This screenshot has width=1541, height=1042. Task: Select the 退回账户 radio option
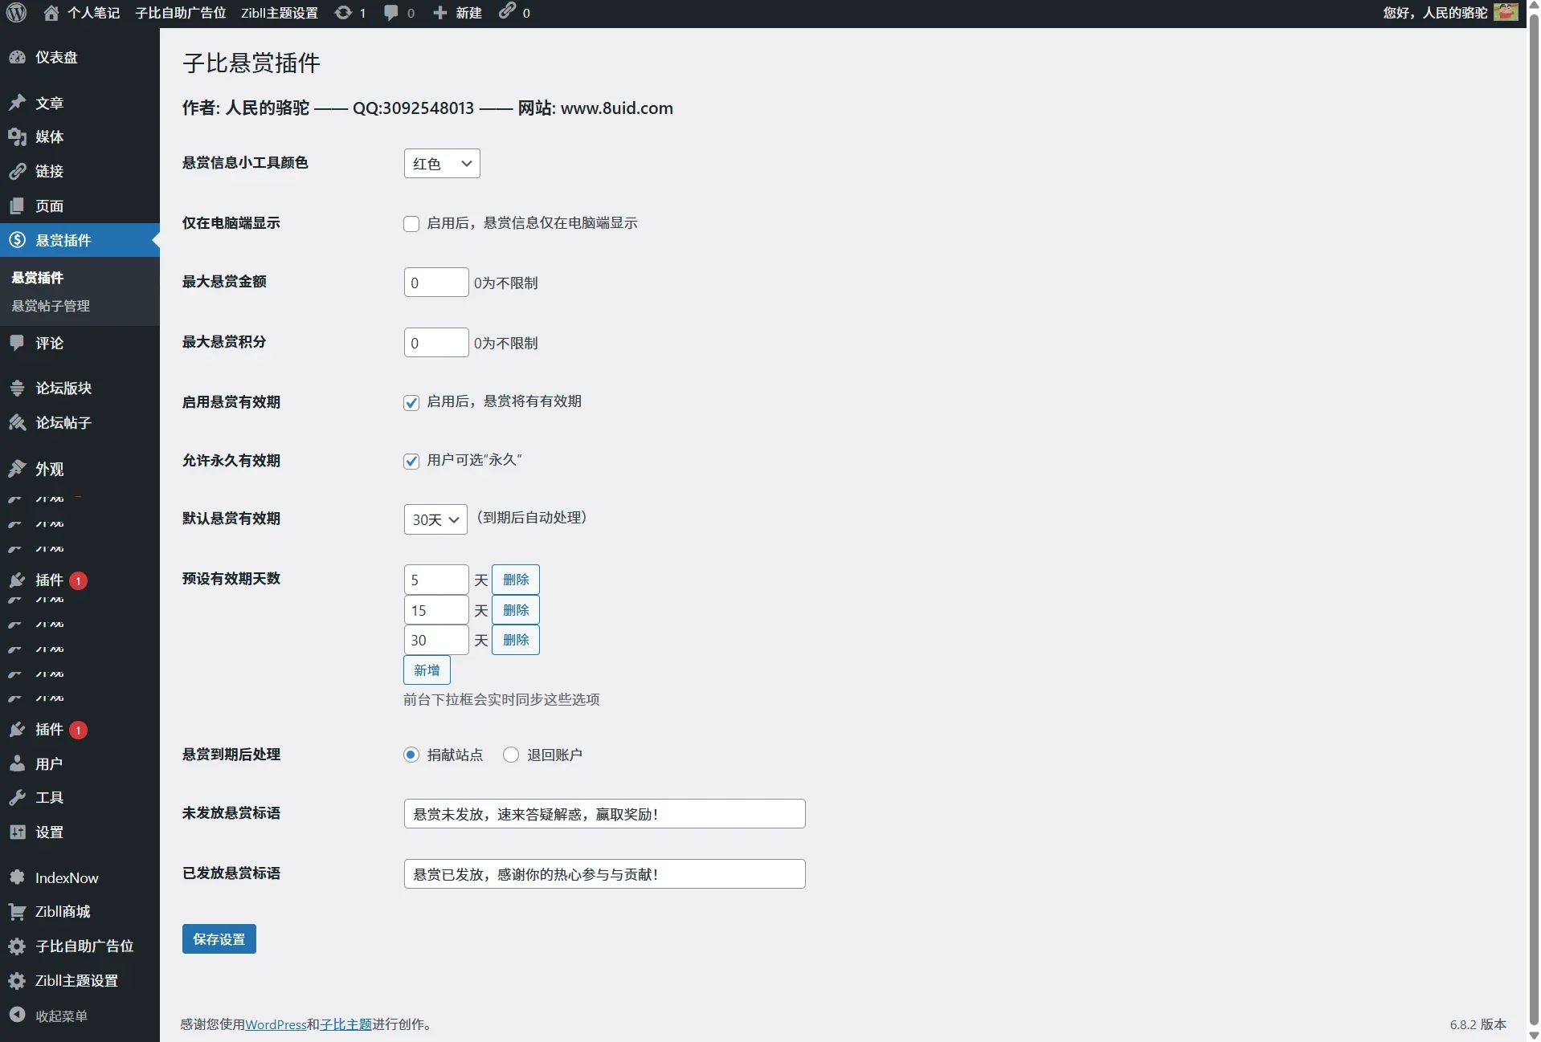pos(511,755)
